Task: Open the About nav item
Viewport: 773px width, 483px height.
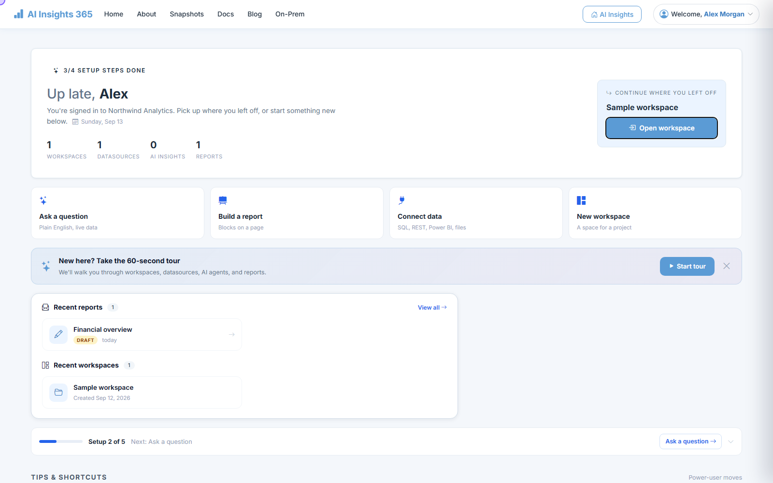Action: pyautogui.click(x=146, y=14)
